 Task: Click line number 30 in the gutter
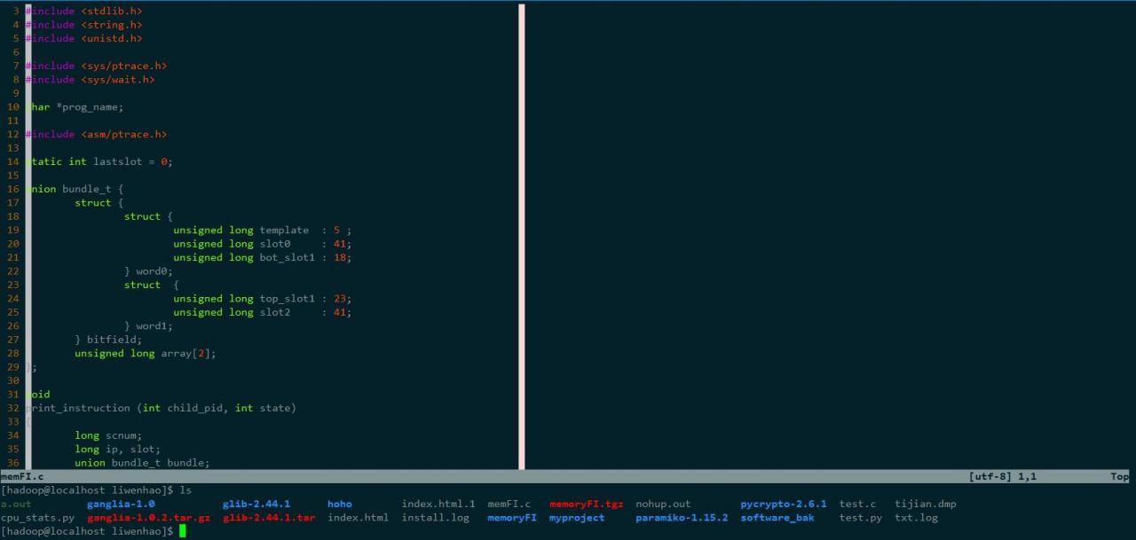click(x=12, y=380)
